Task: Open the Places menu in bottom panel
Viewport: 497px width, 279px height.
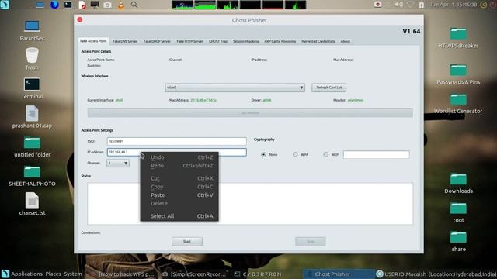Action: click(x=53, y=274)
